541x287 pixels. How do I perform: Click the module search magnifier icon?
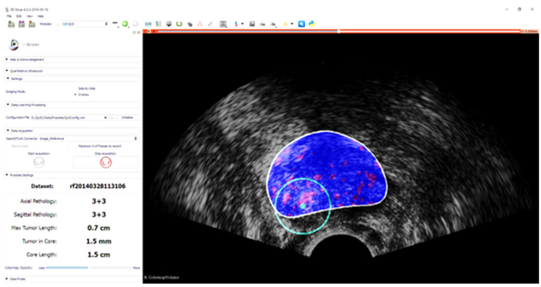[56, 24]
